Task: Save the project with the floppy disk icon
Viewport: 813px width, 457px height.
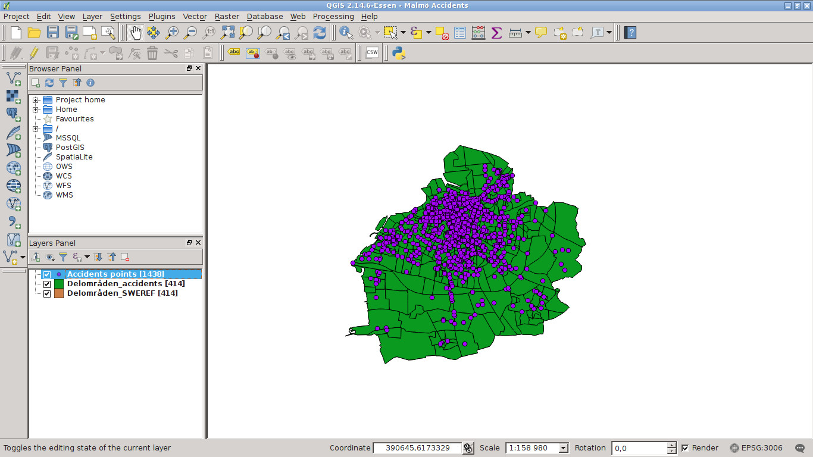Action: (53, 33)
